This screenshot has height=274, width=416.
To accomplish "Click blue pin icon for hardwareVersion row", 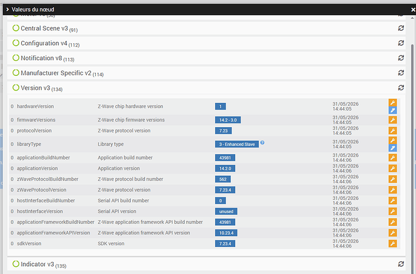I will (392, 110).
